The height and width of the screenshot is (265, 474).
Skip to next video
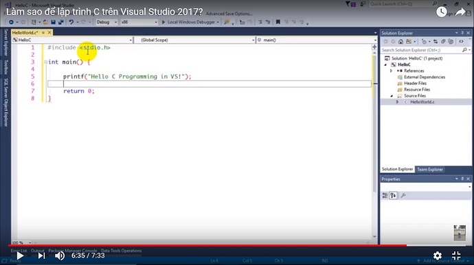(x=41, y=255)
